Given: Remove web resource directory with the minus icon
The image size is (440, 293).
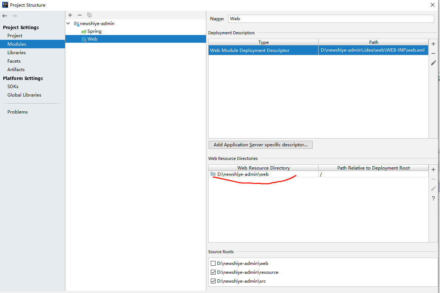Looking at the screenshot, I should 433,179.
